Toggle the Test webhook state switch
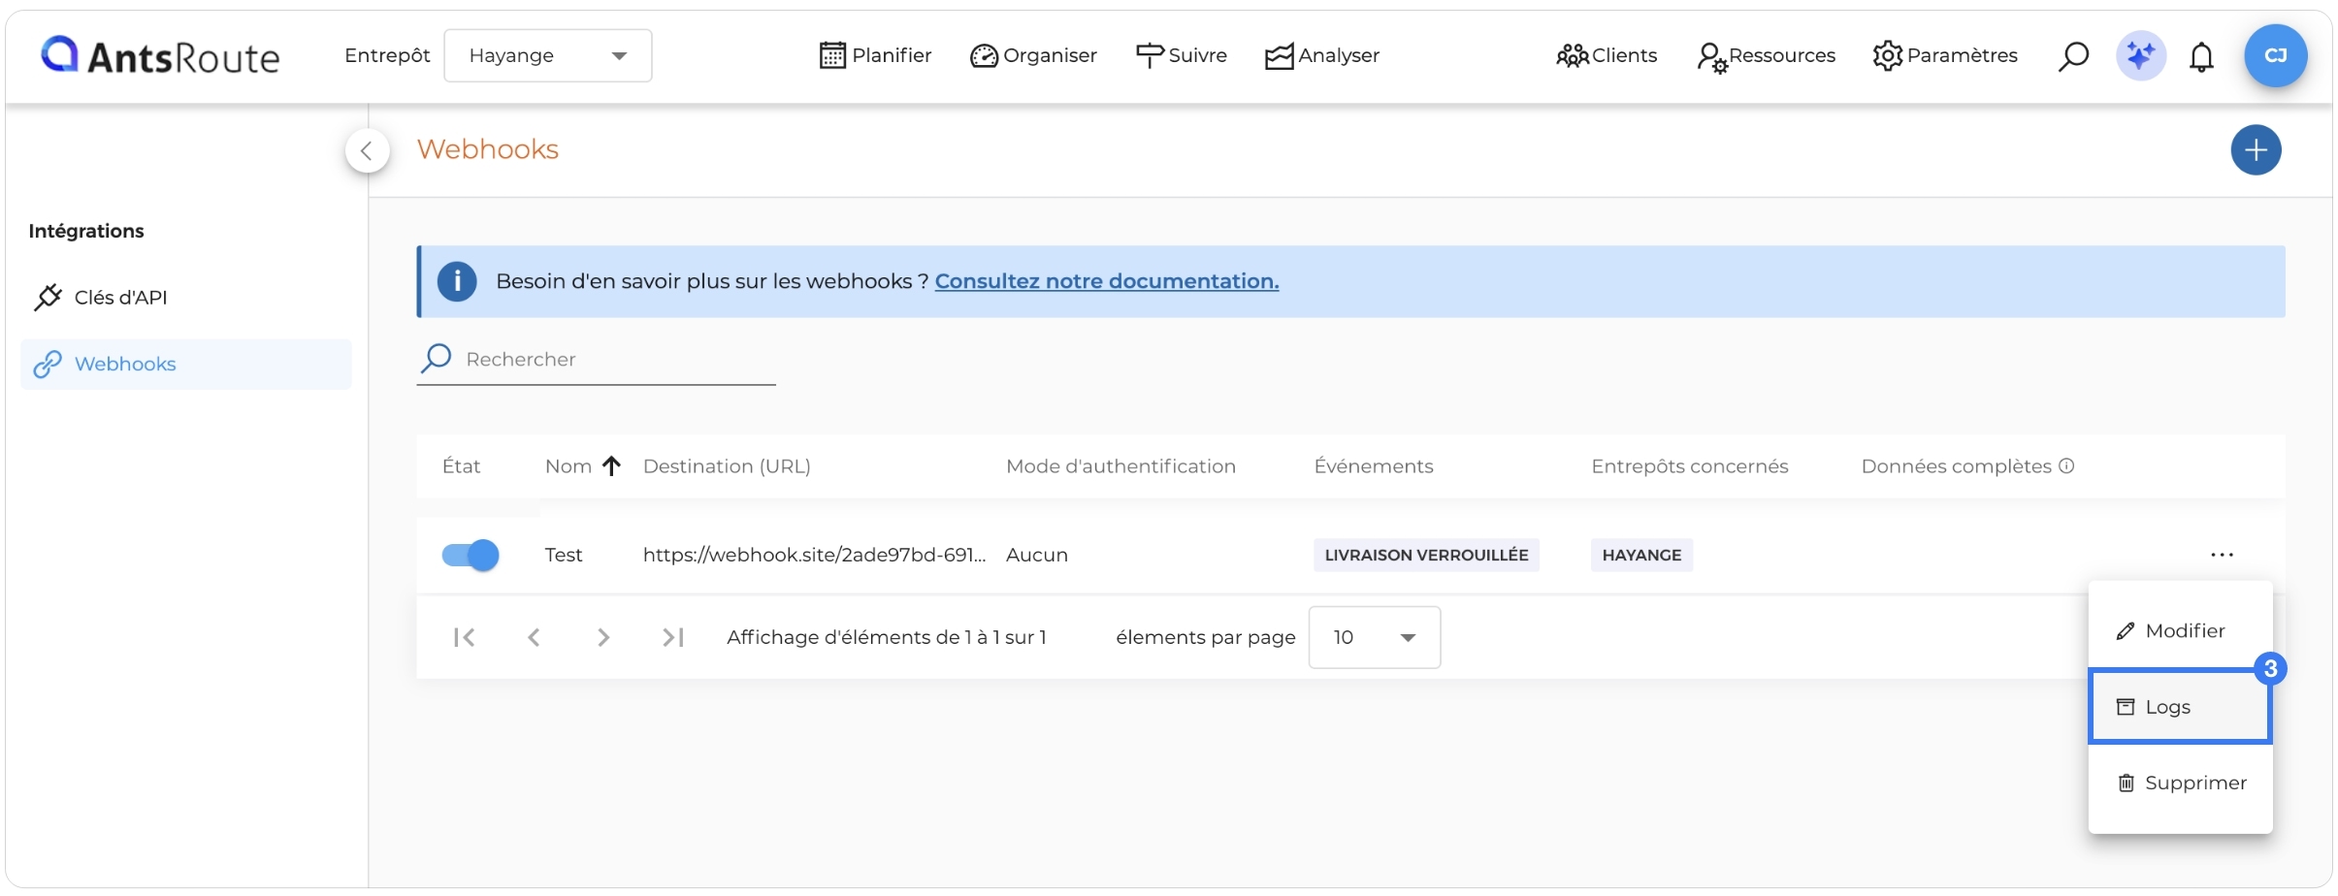 coord(471,555)
